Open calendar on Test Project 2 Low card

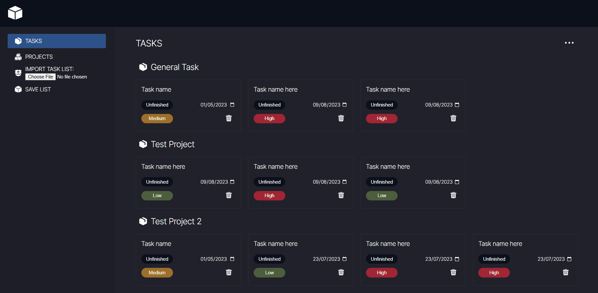pos(344,259)
